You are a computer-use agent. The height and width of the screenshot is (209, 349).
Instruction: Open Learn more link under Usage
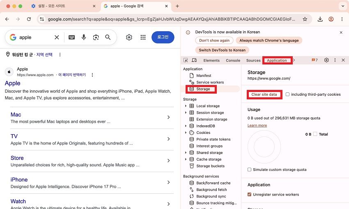click(257, 125)
